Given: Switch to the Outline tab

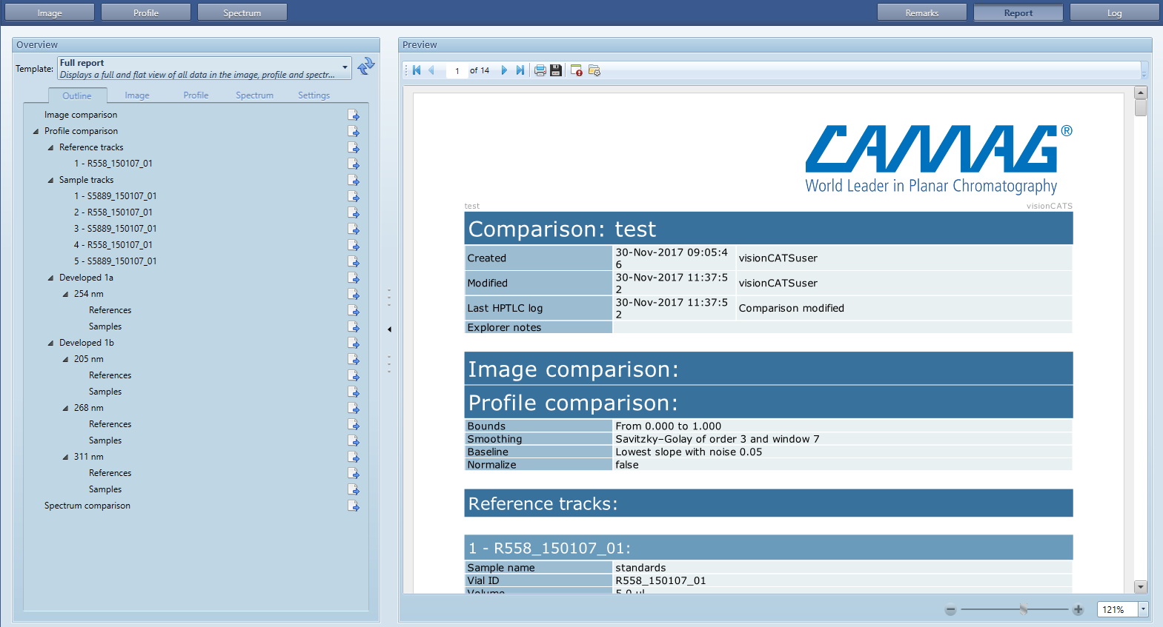Looking at the screenshot, I should 77,95.
